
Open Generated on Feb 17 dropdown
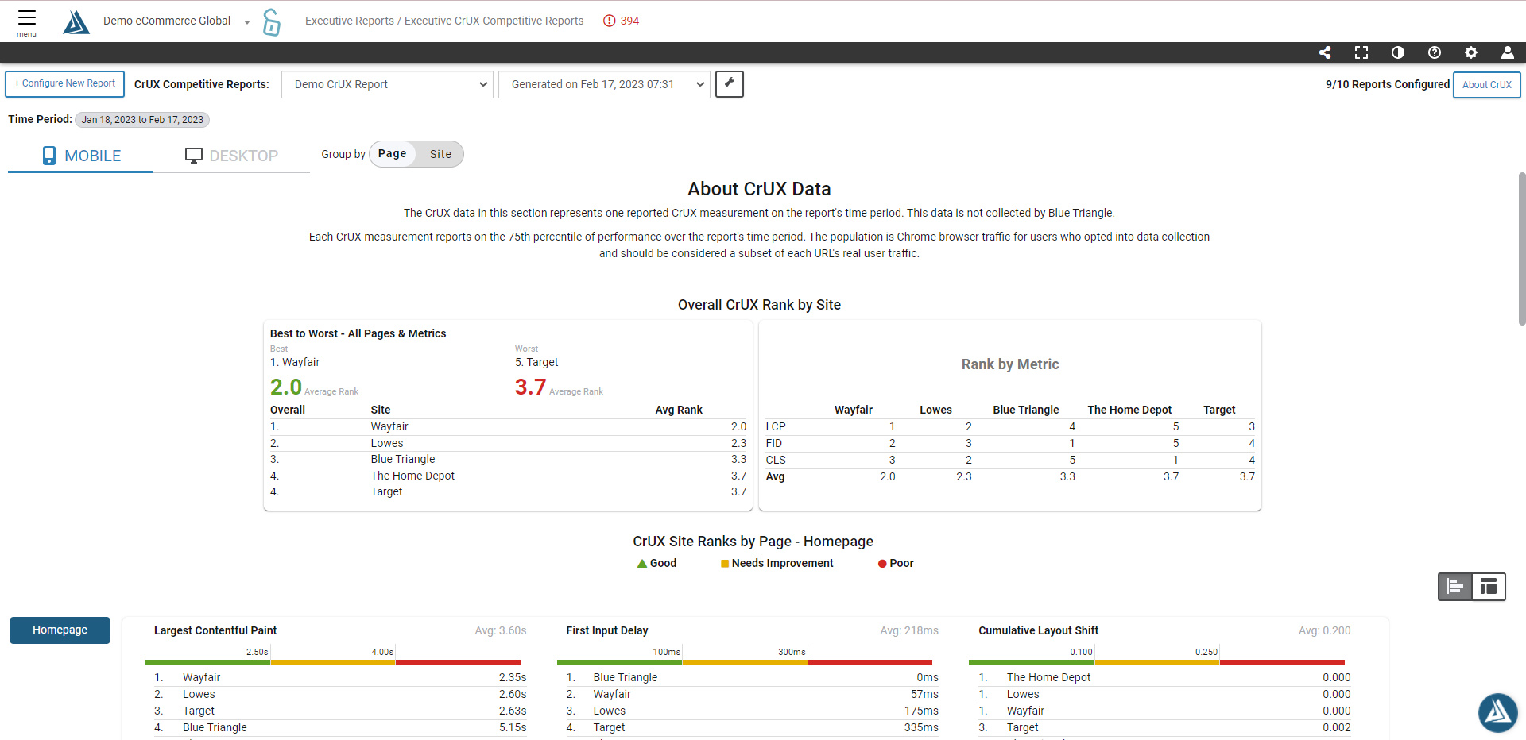[x=604, y=84]
